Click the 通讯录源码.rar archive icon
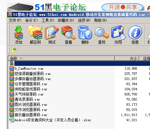The width and height of the screenshot is (150, 129). (11, 99)
